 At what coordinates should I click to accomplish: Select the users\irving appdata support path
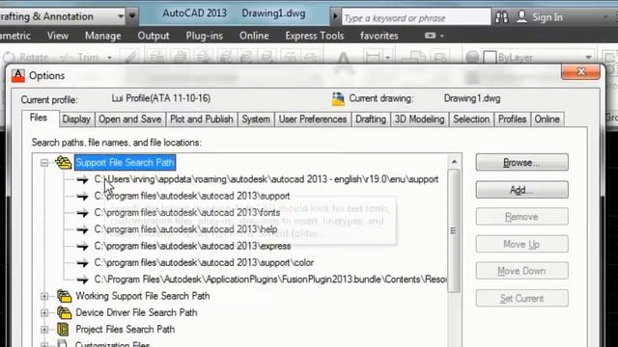267,179
